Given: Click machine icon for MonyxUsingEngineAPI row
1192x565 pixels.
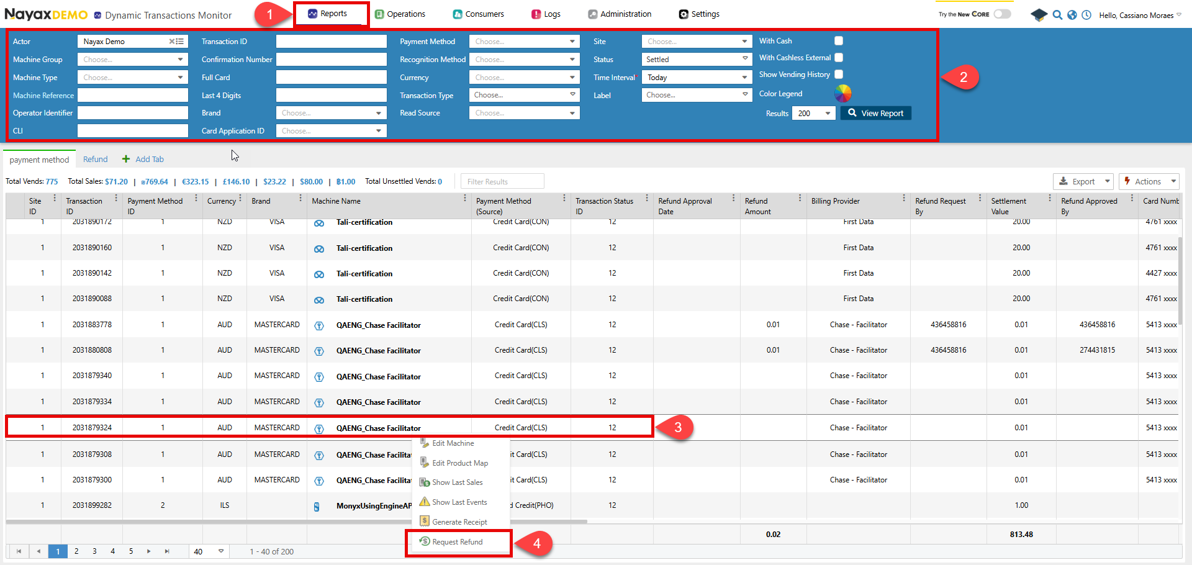Looking at the screenshot, I should [x=317, y=507].
